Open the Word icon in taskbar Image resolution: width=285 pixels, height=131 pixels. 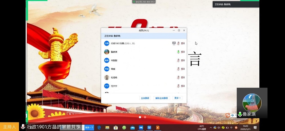149,128
